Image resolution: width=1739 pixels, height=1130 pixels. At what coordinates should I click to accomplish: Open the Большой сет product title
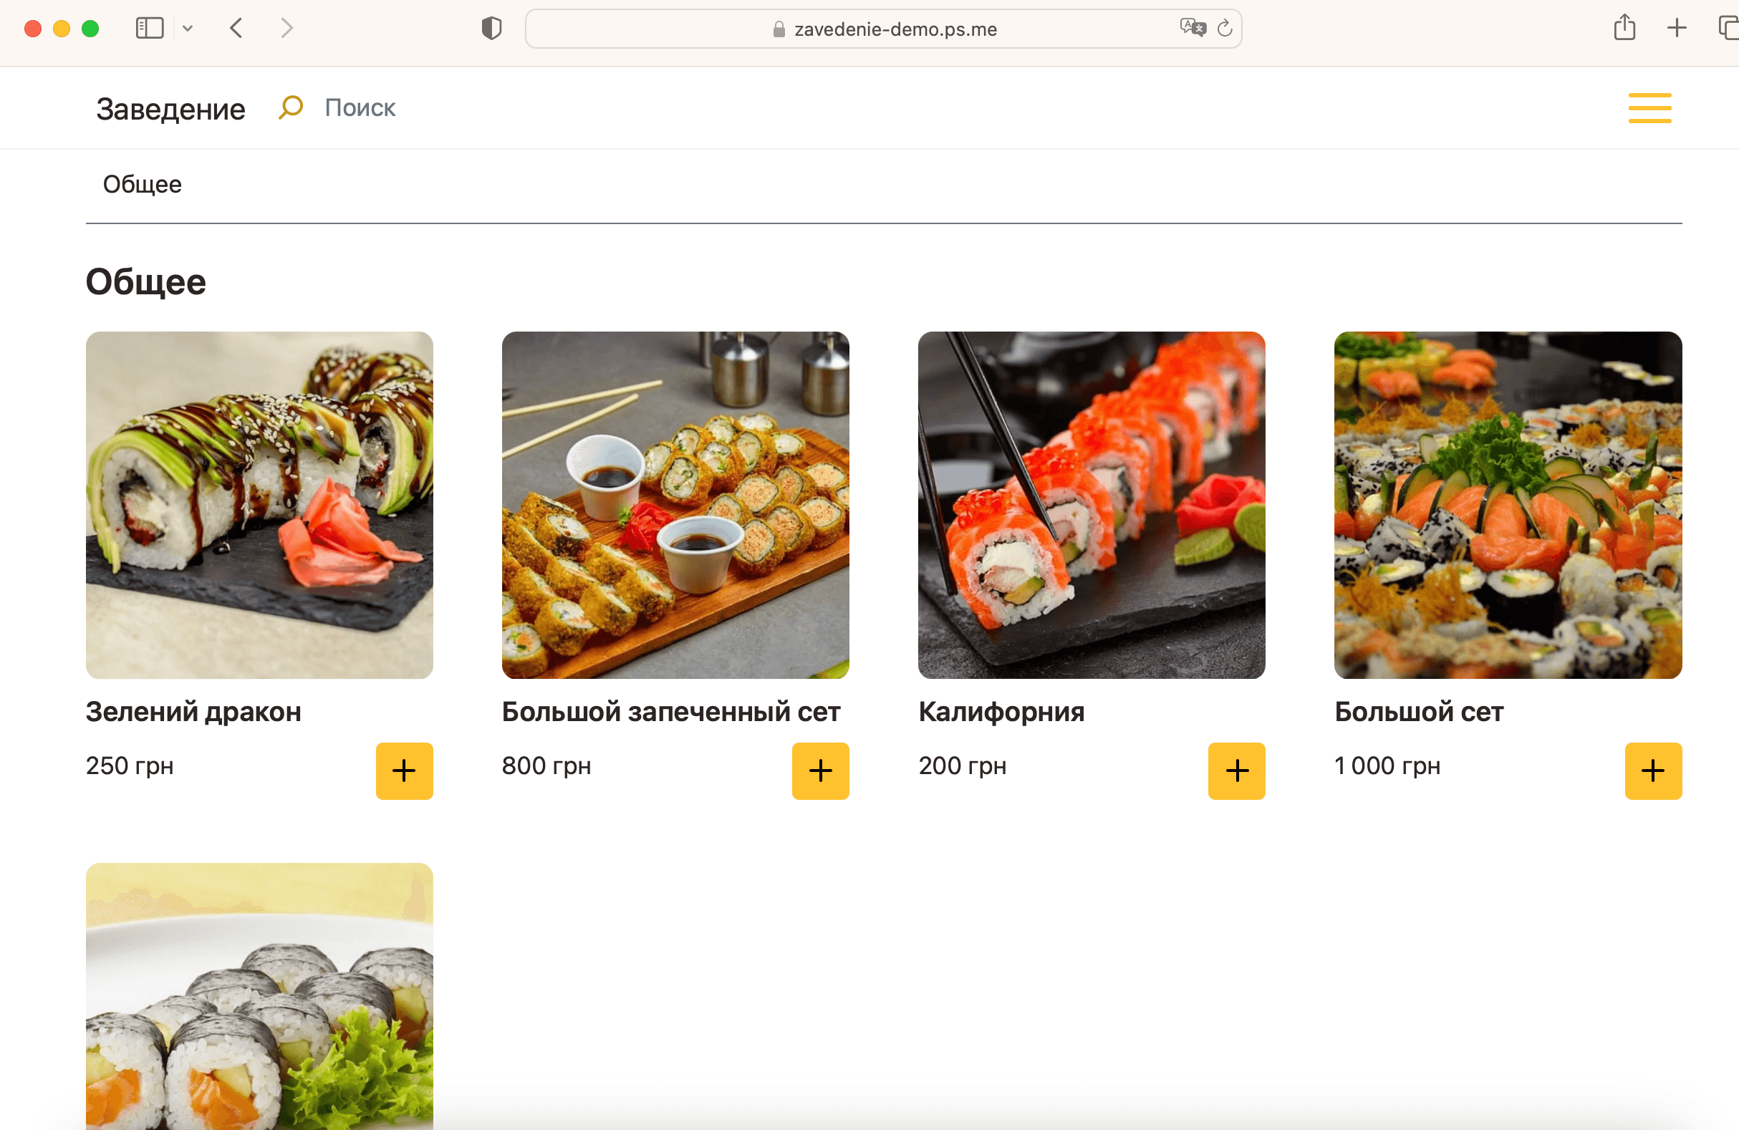1418,710
